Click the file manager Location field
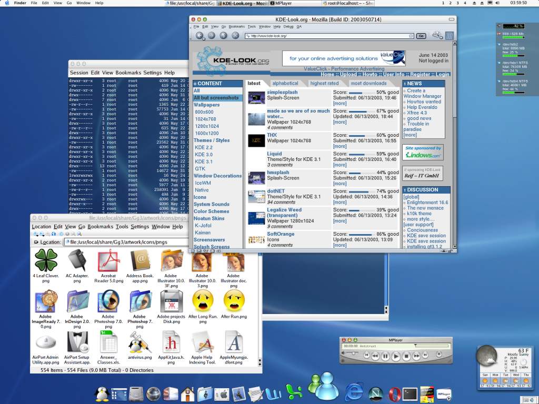The width and height of the screenshot is (539, 404). click(x=126, y=242)
